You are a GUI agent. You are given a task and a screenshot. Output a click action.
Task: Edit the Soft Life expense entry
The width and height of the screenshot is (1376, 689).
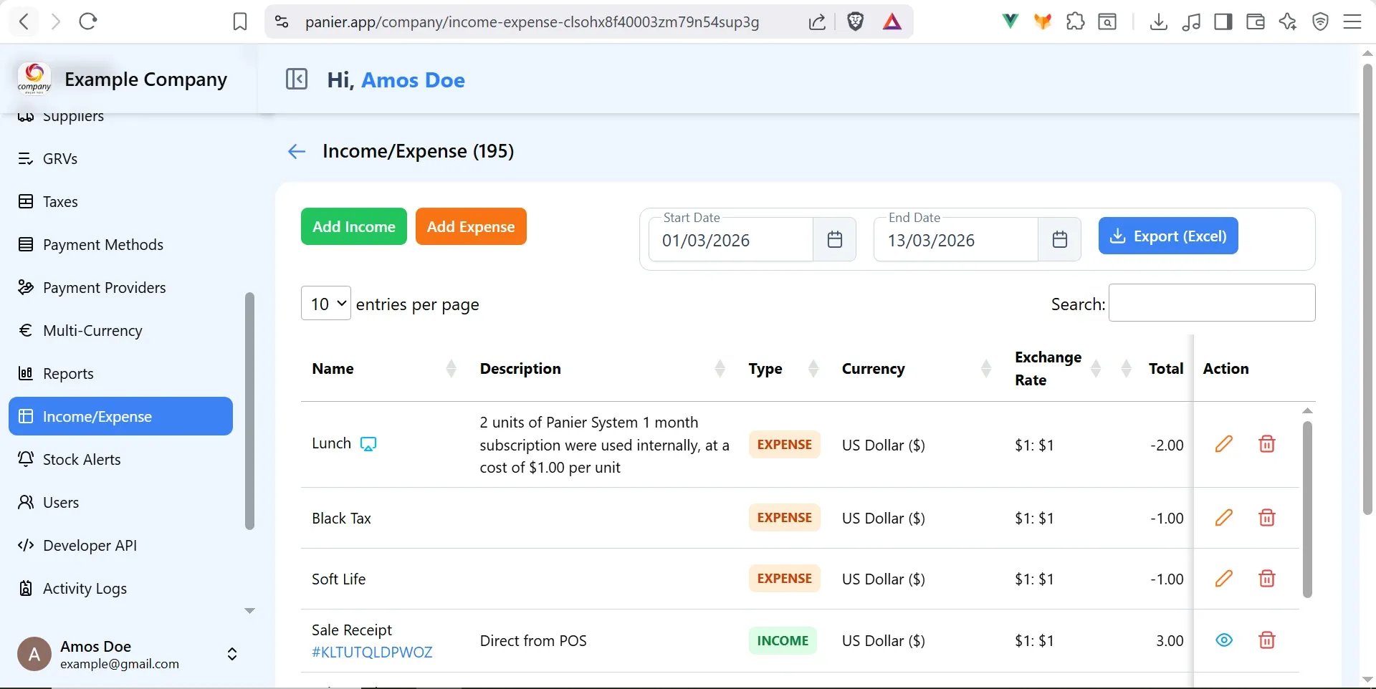pos(1224,578)
